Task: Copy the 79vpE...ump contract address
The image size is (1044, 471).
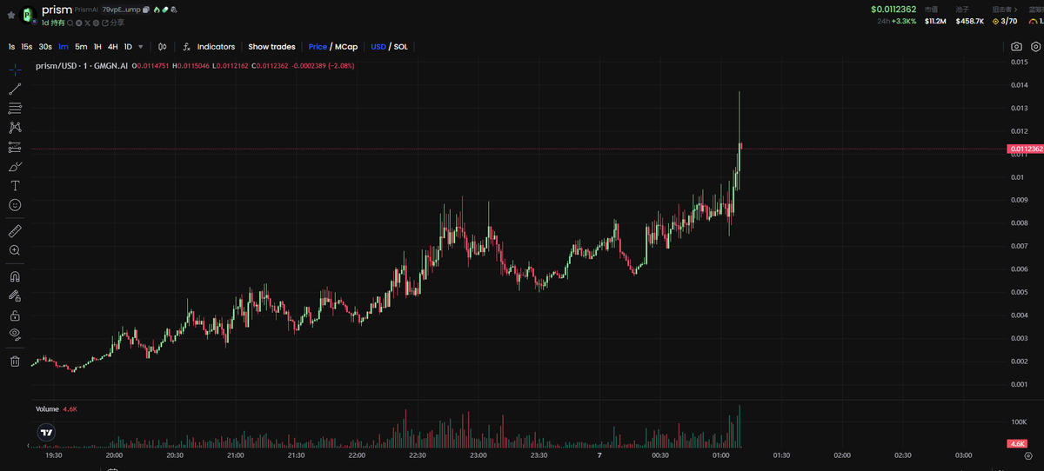Action: pyautogui.click(x=146, y=10)
